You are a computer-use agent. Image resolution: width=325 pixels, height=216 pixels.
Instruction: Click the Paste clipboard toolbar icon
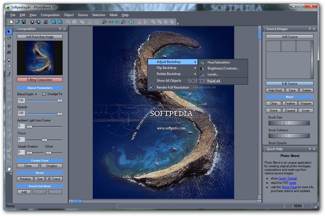(x=75, y=22)
